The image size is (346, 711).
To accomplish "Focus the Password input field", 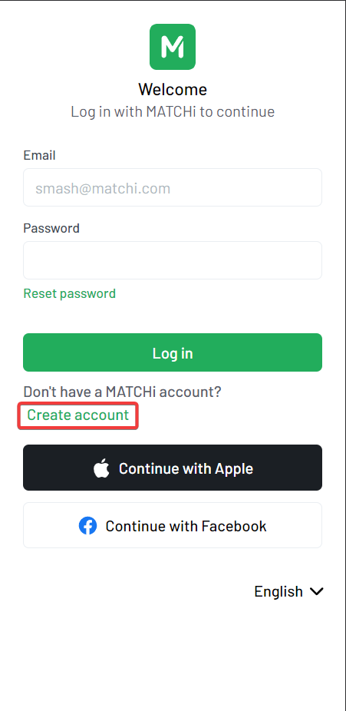I will 173,260.
